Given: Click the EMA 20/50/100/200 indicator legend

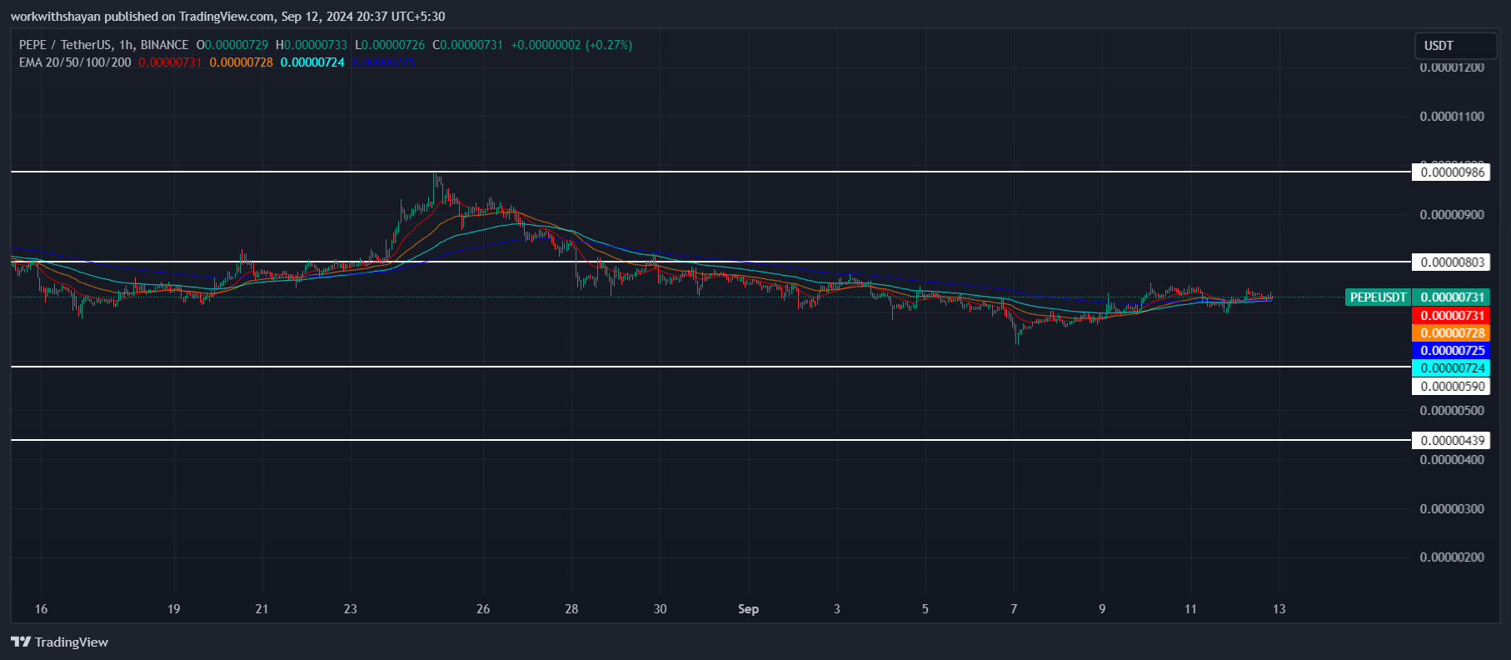Looking at the screenshot, I should pyautogui.click(x=75, y=62).
